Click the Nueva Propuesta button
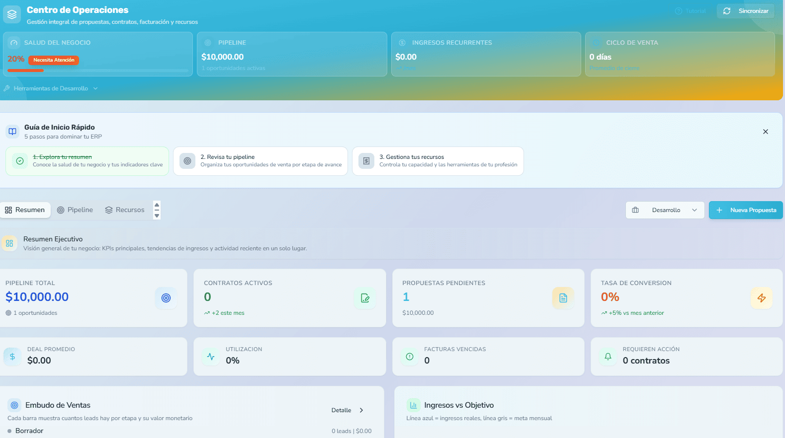Image resolution: width=785 pixels, height=438 pixels. [746, 210]
